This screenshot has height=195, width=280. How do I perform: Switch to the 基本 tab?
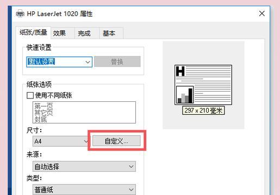(111, 33)
